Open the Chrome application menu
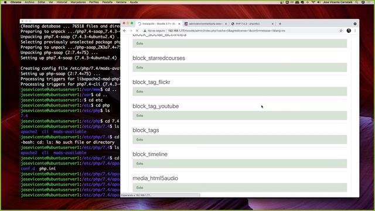Image resolution: width=375 pixels, height=211 pixels. pos(16,2)
